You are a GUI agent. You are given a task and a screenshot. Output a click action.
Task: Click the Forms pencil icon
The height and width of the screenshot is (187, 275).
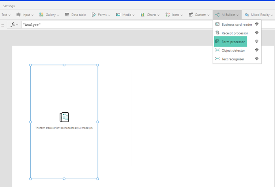coord(94,15)
